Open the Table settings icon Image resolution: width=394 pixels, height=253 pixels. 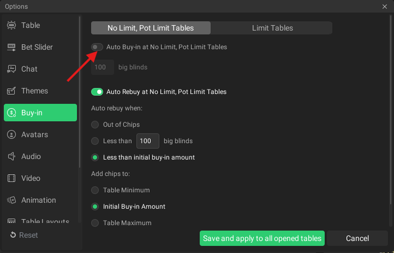(11, 25)
